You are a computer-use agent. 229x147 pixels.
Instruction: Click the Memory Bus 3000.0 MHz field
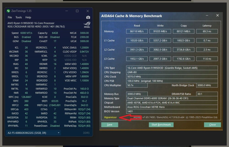(x=137, y=94)
